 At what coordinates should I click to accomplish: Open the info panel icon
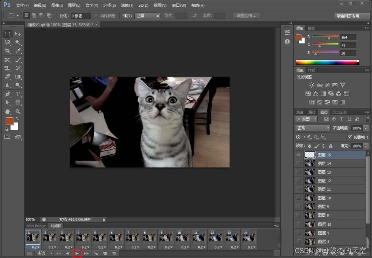[287, 42]
